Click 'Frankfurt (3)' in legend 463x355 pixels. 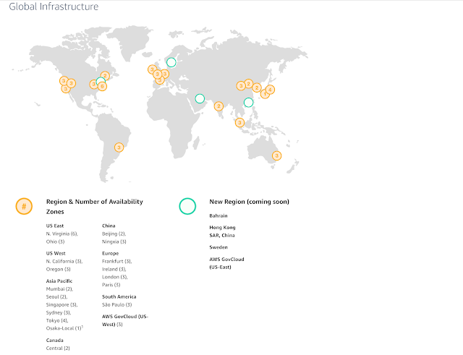(x=117, y=262)
